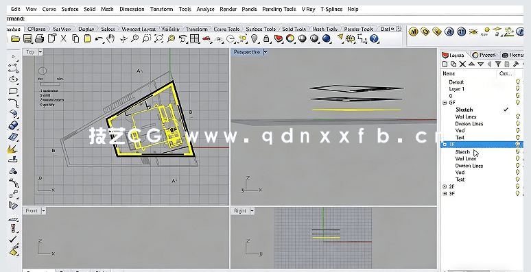Click the Perspective viewport title
This screenshot has height=272, width=531.
247,52
